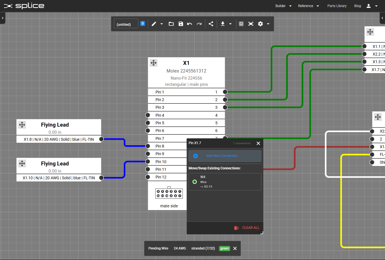Undo the last action

tap(189, 24)
